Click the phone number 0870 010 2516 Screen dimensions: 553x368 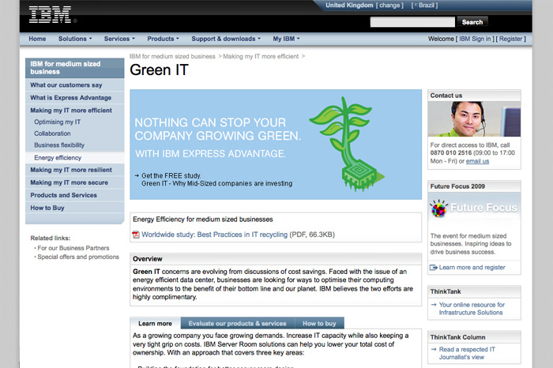click(451, 153)
